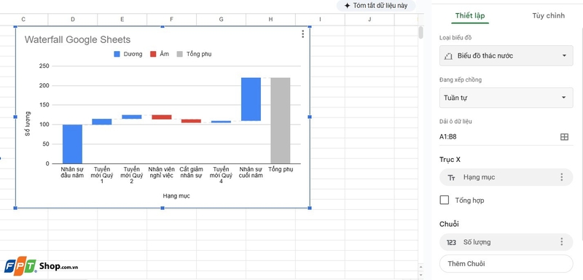Switch to the Tùy chỉnh tab
583x280 pixels.
(x=549, y=15)
